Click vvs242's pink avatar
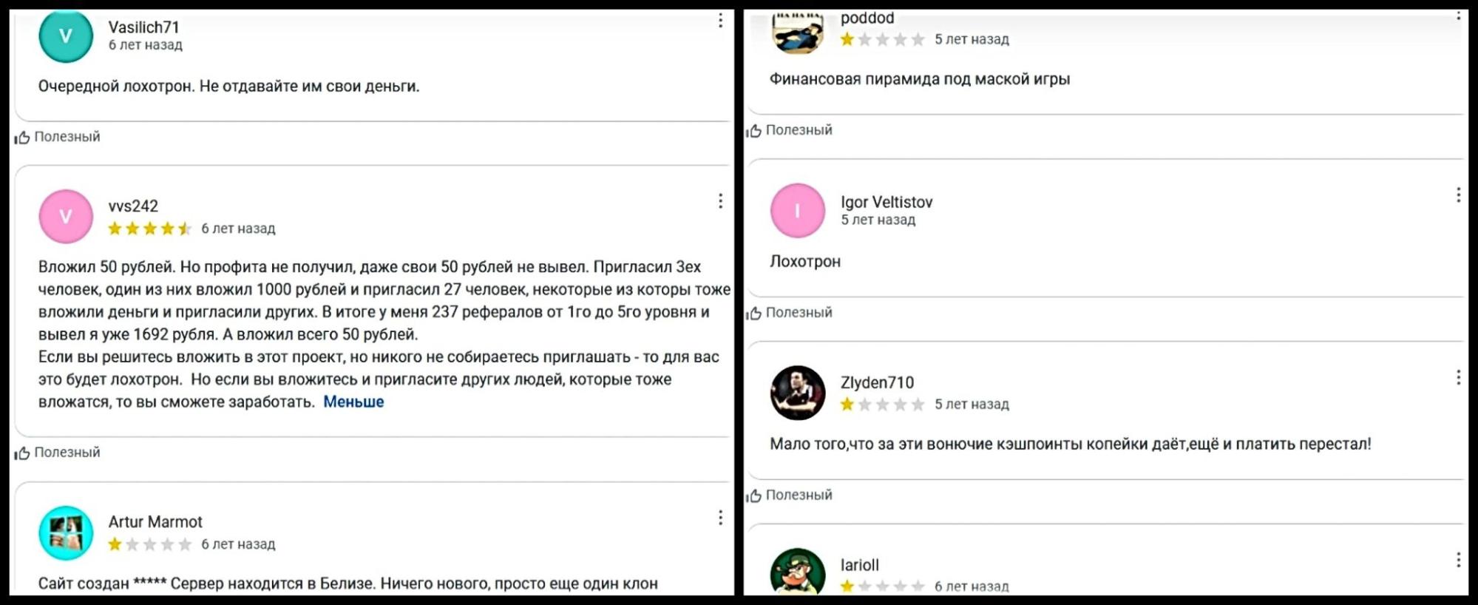The image size is (1478, 605). coord(66,216)
